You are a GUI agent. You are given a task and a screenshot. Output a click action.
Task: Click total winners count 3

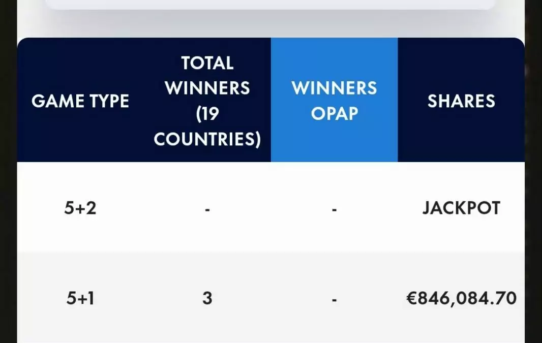(207, 298)
